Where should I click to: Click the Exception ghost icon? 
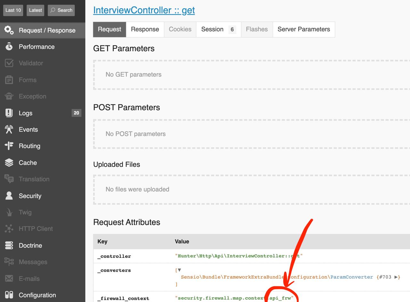9,96
